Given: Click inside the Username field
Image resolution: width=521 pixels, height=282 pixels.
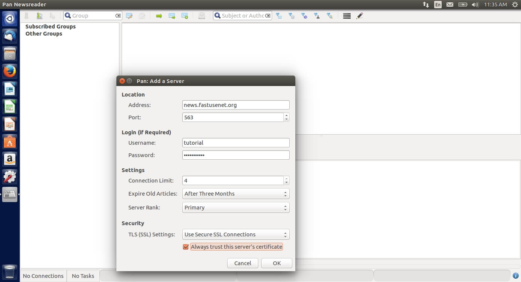Looking at the screenshot, I should pos(236,142).
